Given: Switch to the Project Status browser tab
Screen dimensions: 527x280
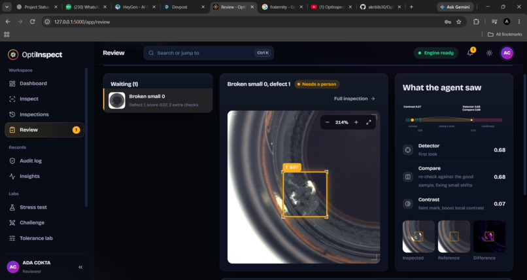Looking at the screenshot, I should (x=37, y=7).
